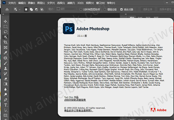Click the Adobe Photoshop title text
Screen dimensions: 174x120
tap(93, 29)
